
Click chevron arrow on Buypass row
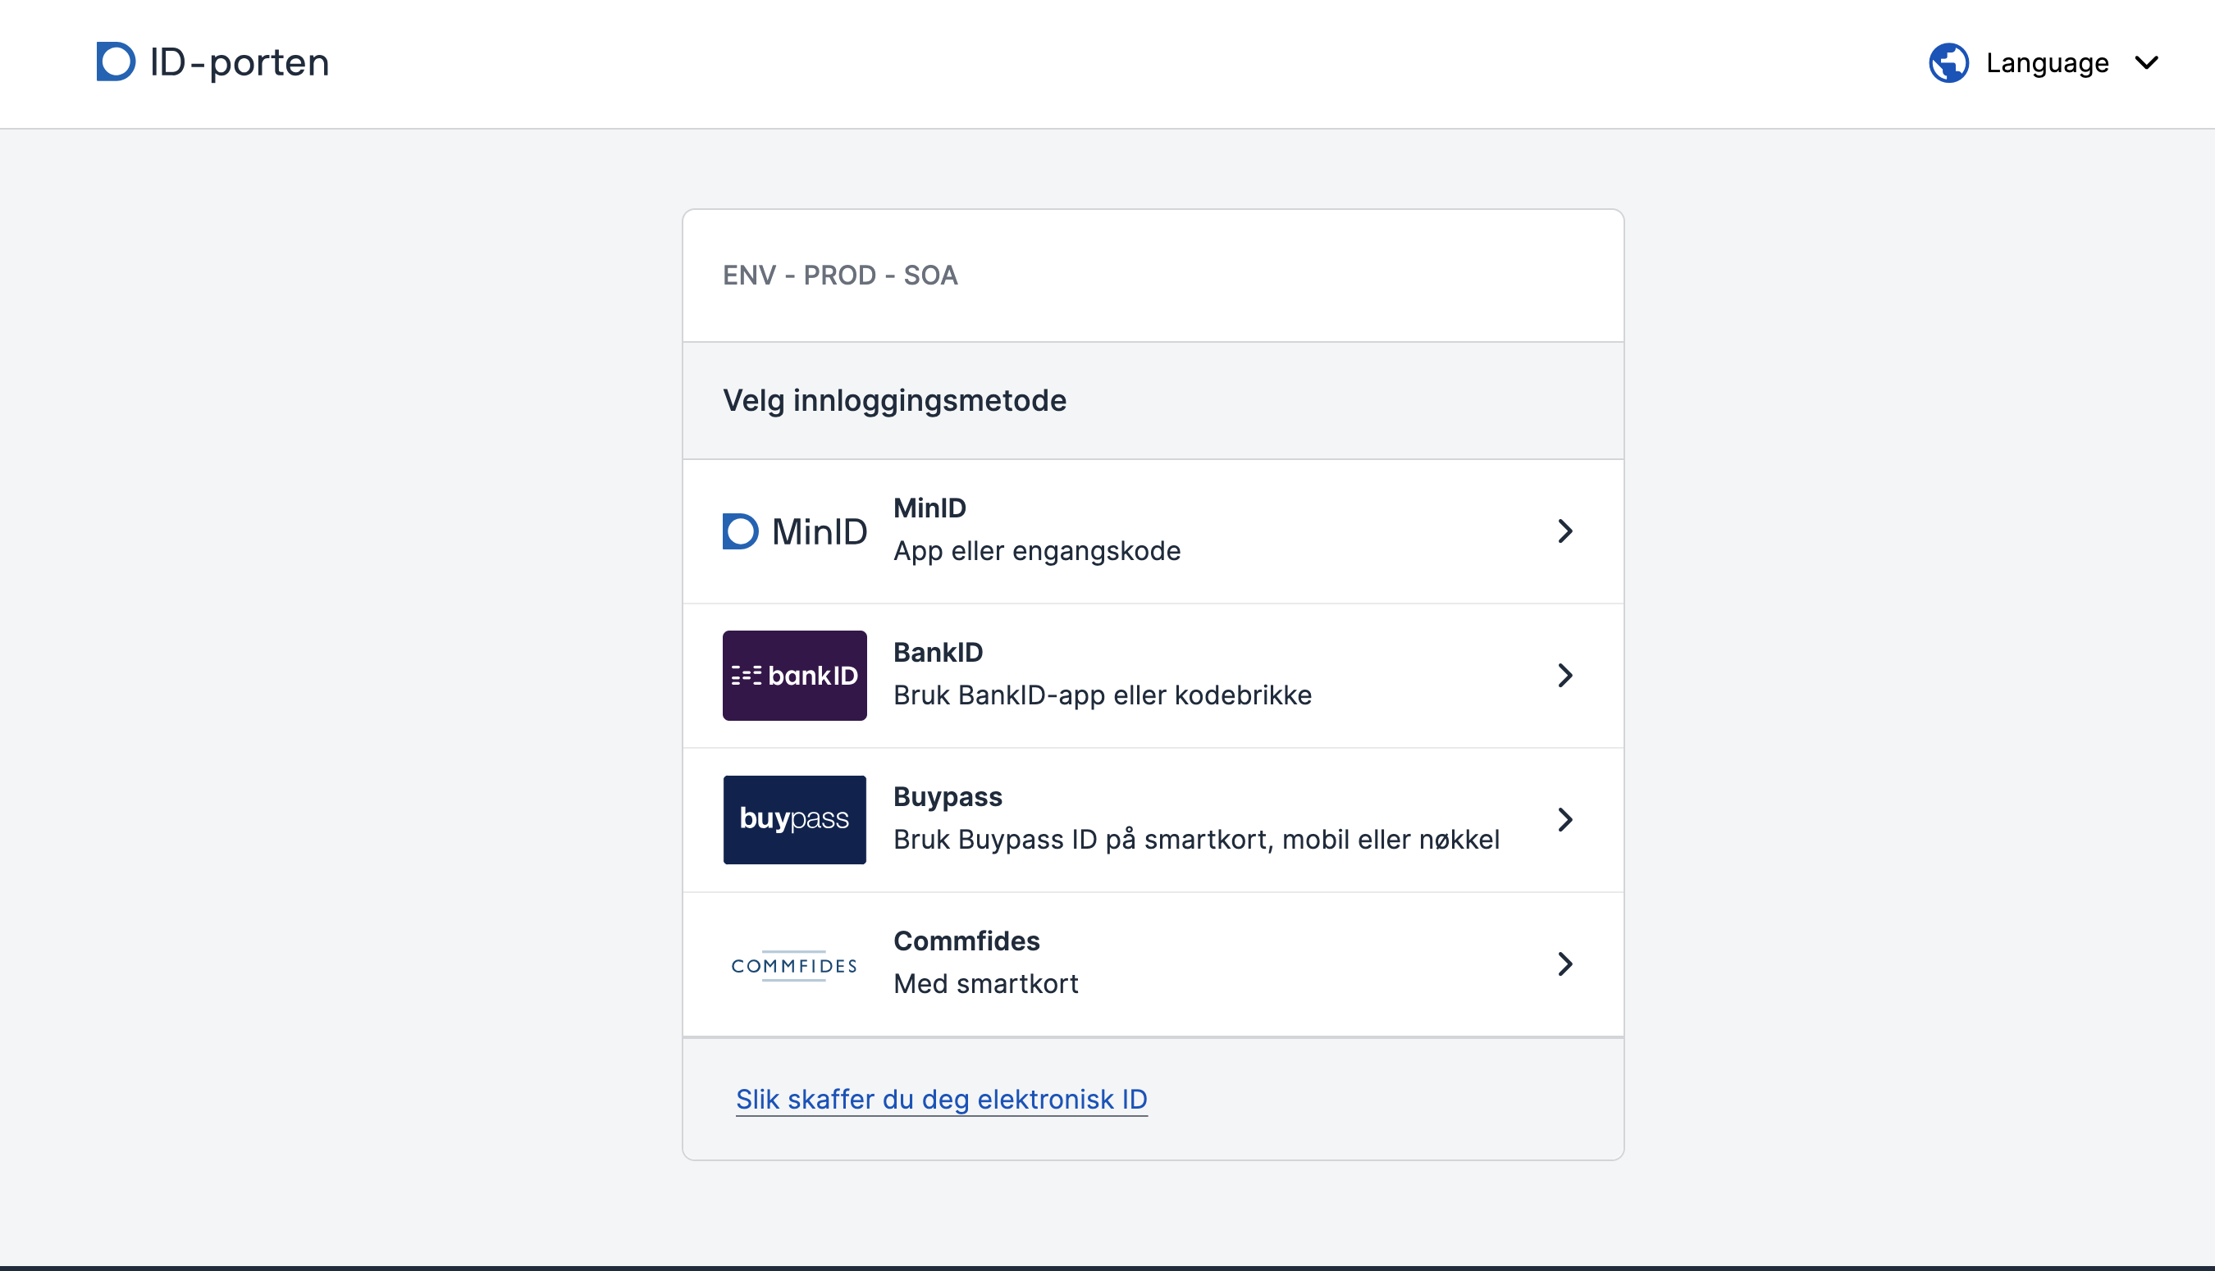click(1564, 819)
